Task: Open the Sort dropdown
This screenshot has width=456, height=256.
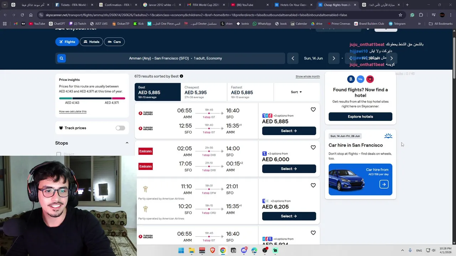Action: click(296, 92)
